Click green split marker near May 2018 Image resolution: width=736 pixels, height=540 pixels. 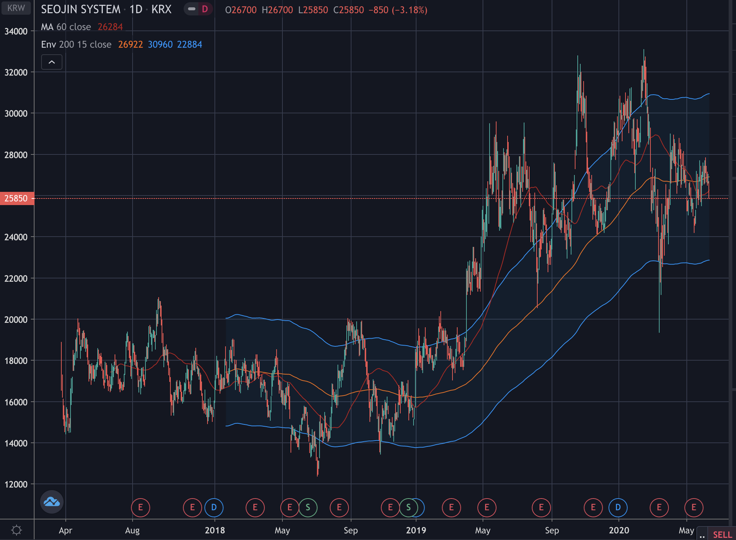pyautogui.click(x=308, y=507)
